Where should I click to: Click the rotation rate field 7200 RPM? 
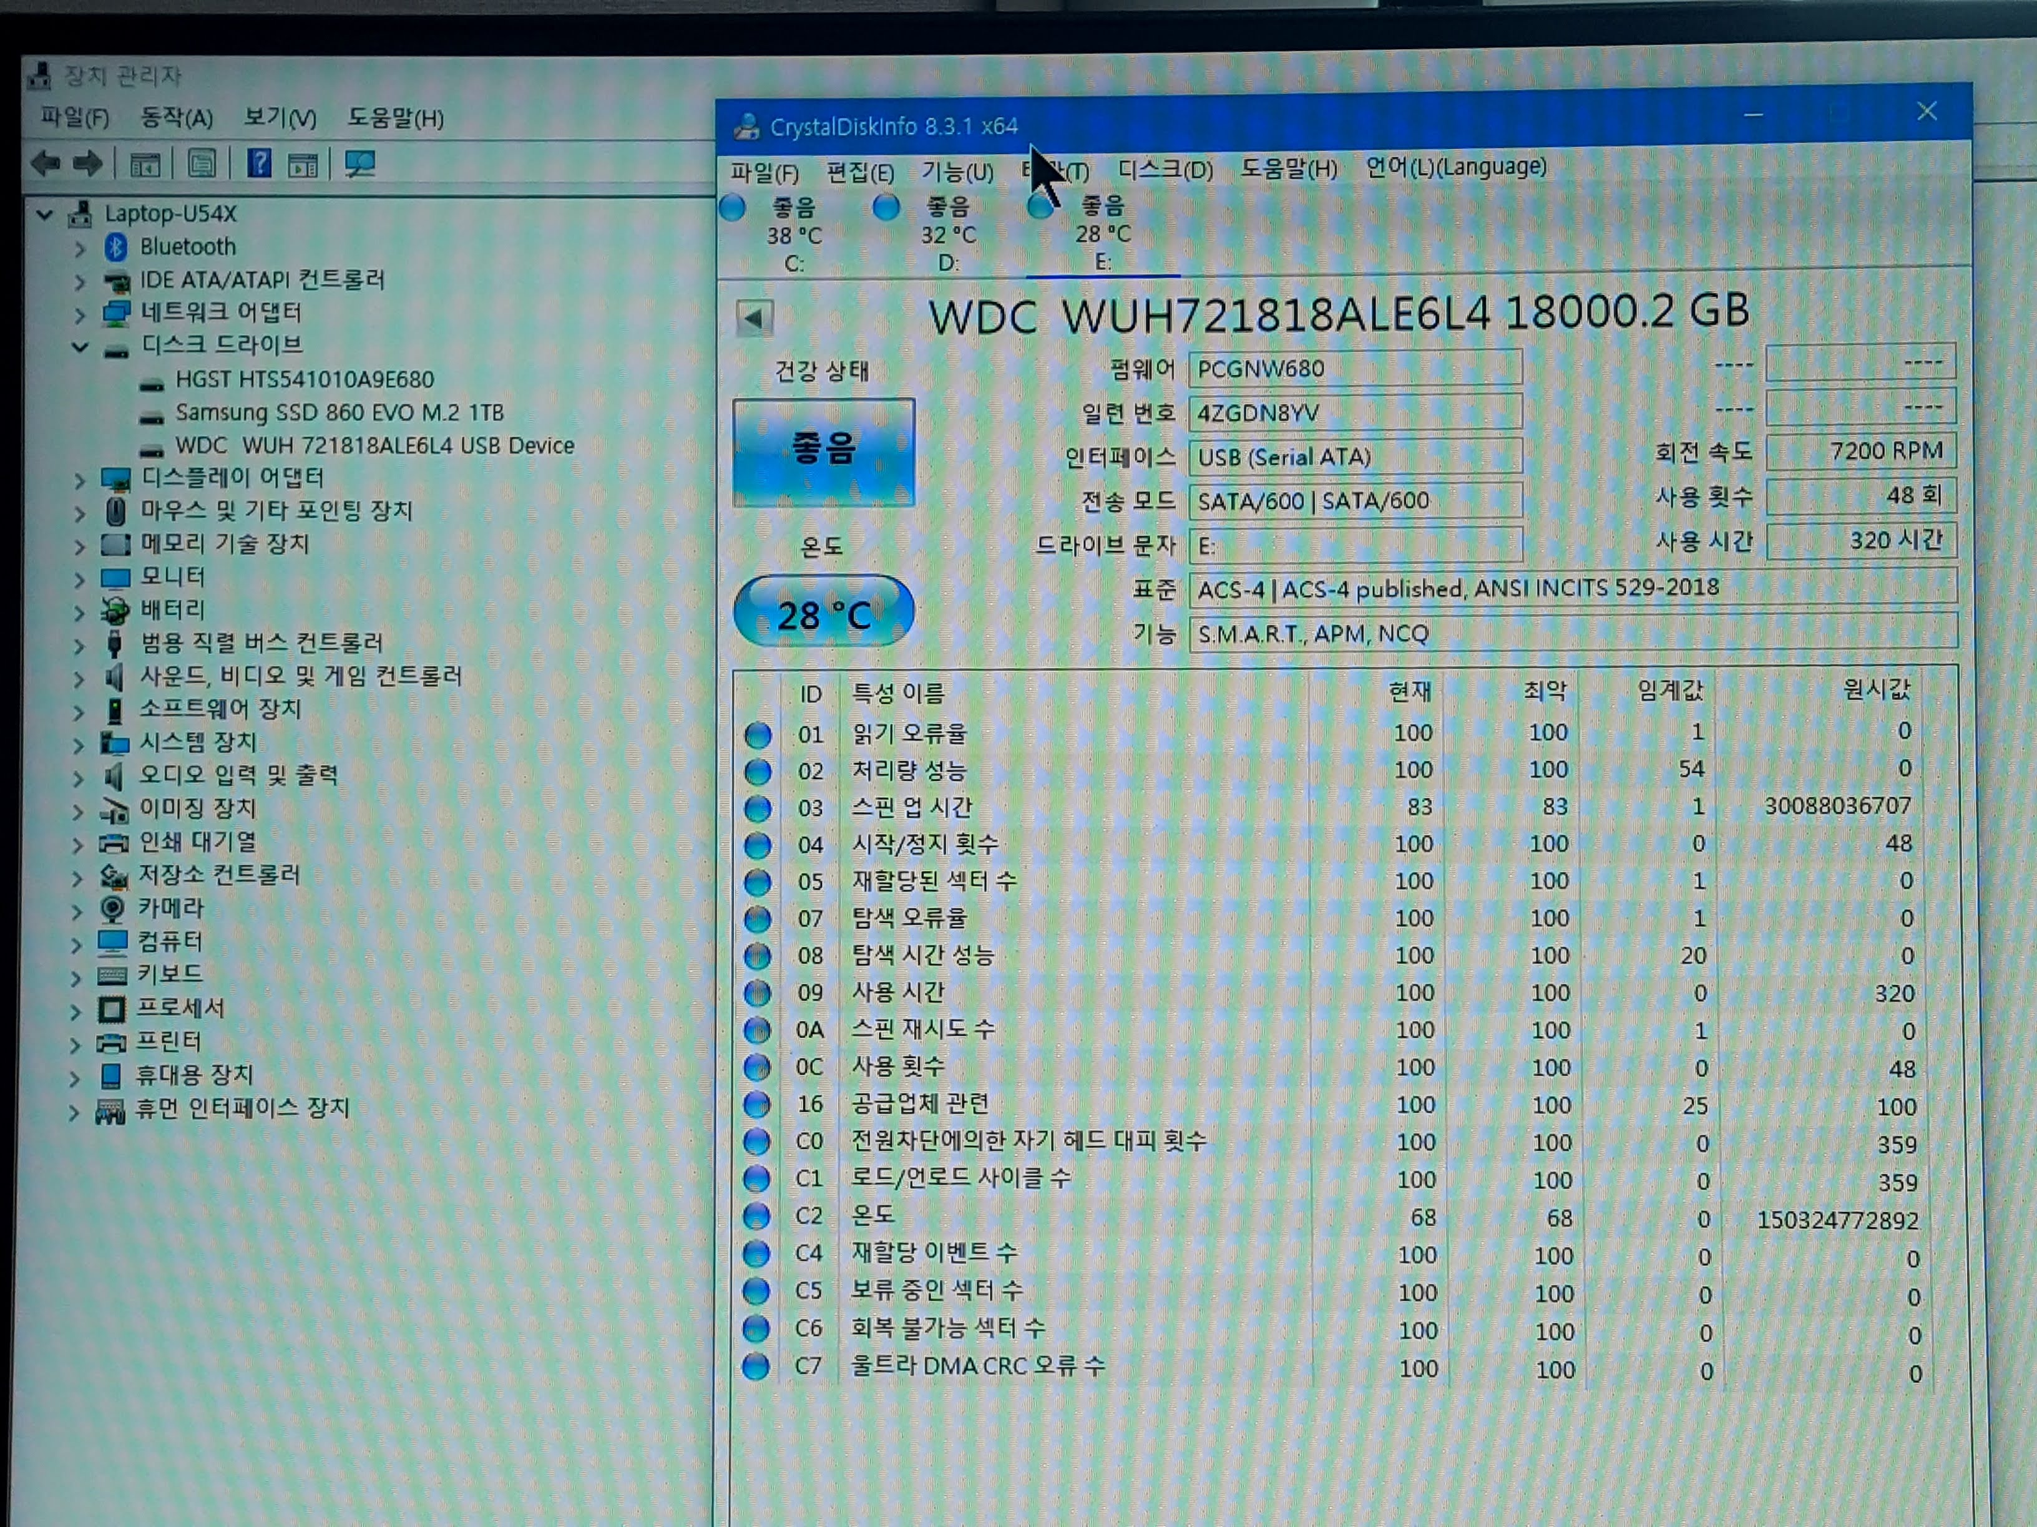point(1860,451)
